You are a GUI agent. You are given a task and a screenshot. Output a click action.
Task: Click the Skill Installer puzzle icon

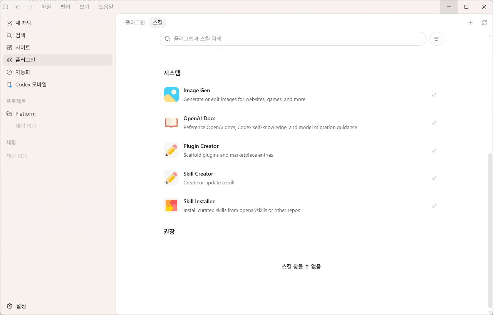point(171,206)
